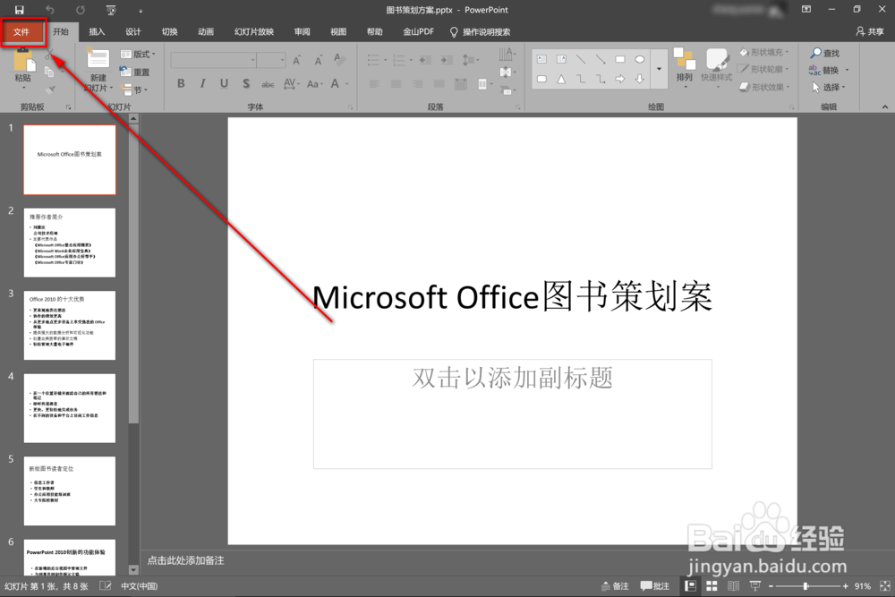This screenshot has width=895, height=597.
Task: Open the 文件 (File) tab
Action: pyautogui.click(x=21, y=32)
